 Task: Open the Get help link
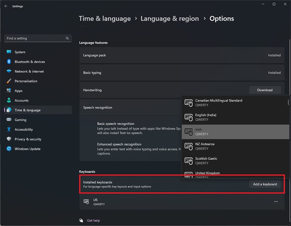pos(93,220)
